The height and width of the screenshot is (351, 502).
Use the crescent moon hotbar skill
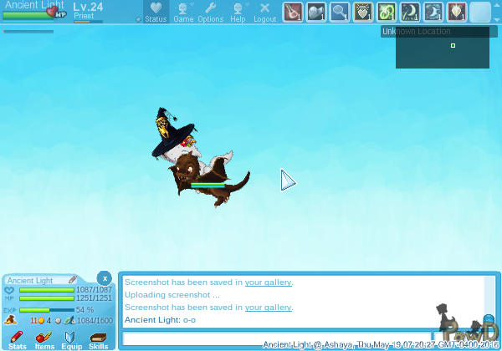(410, 12)
